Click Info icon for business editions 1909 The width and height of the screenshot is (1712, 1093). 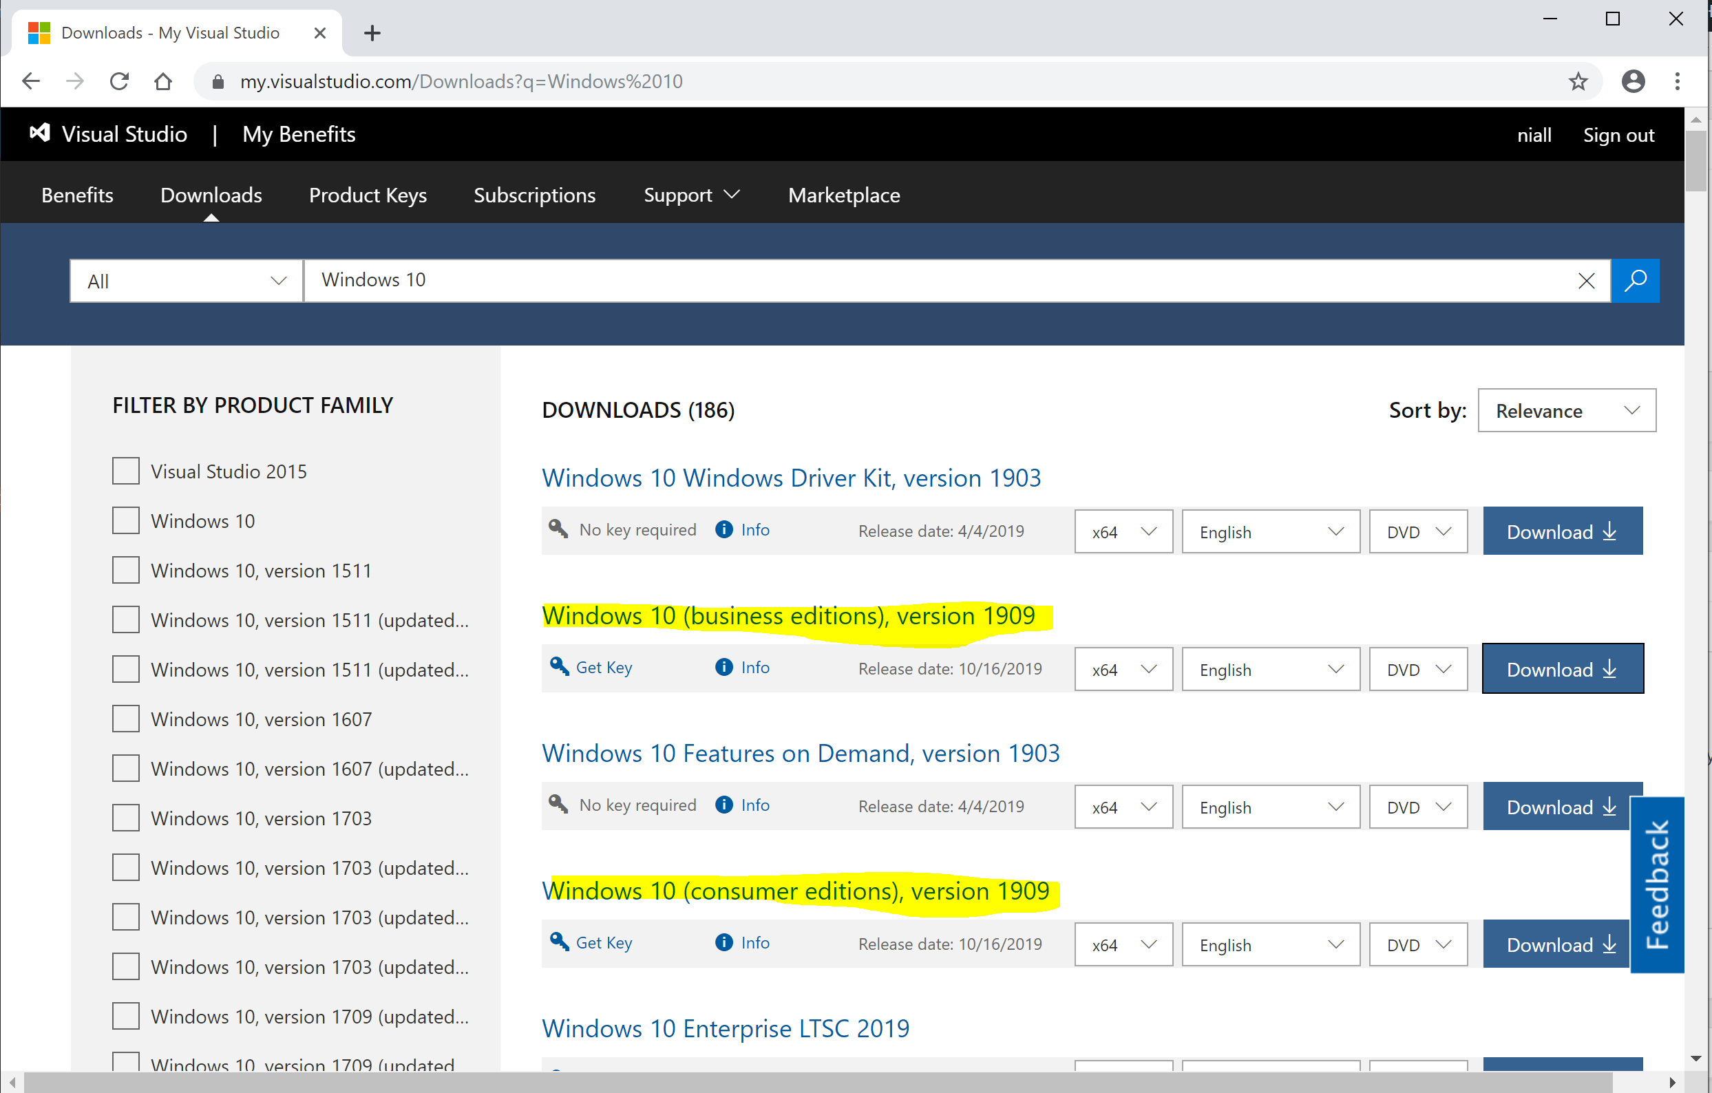click(x=723, y=666)
